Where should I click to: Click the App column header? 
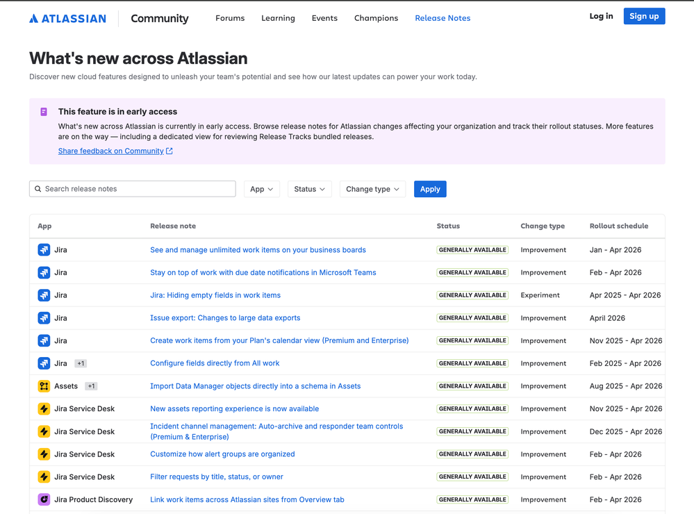pyautogui.click(x=44, y=226)
